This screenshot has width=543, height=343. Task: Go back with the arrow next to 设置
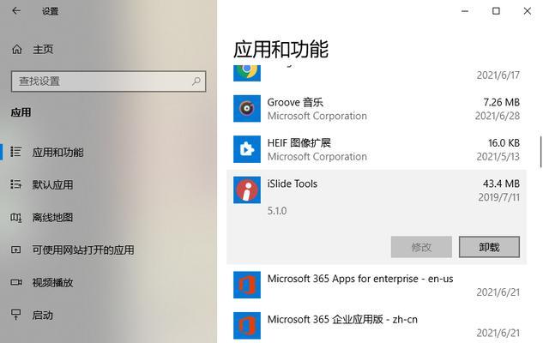(16, 11)
